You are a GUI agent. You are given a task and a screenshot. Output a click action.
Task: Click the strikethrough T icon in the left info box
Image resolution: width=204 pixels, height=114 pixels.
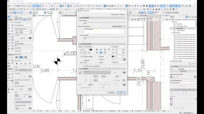pos(30,64)
